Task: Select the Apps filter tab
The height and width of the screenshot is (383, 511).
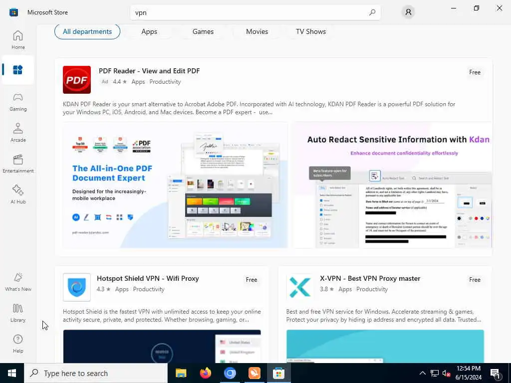Action: click(x=149, y=31)
